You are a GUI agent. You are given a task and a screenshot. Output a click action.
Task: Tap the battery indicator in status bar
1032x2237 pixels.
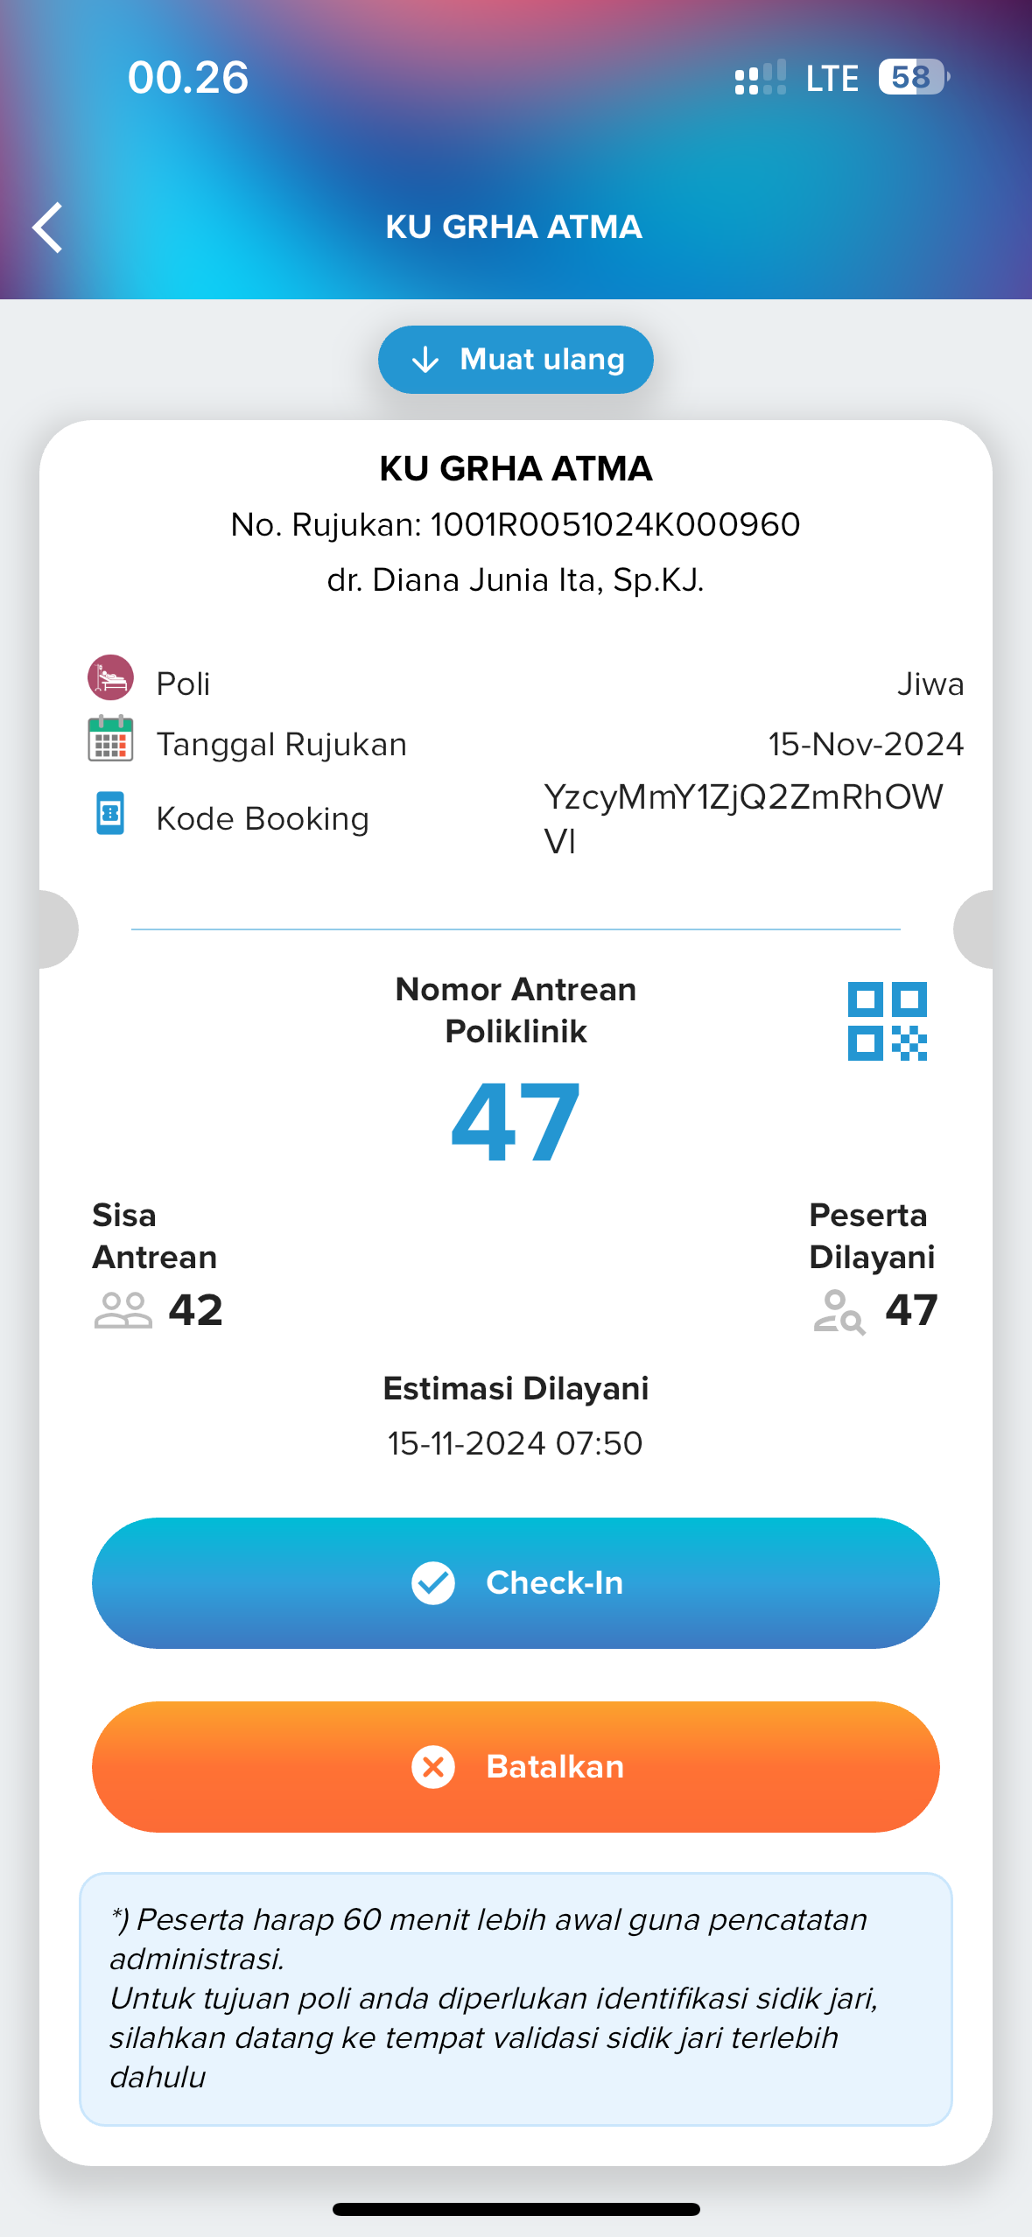point(914,77)
